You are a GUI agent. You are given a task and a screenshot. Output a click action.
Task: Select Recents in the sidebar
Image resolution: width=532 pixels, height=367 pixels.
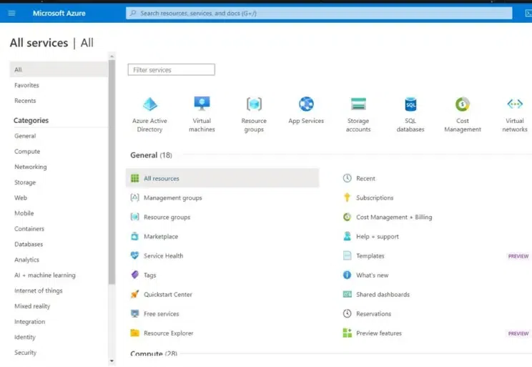(25, 101)
